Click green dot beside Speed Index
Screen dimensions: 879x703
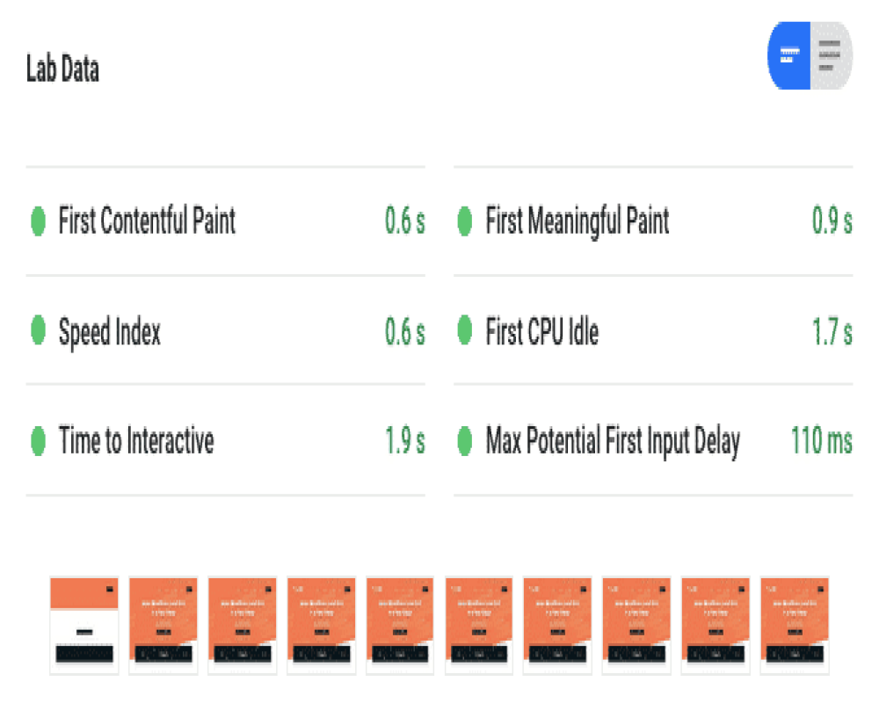point(38,330)
